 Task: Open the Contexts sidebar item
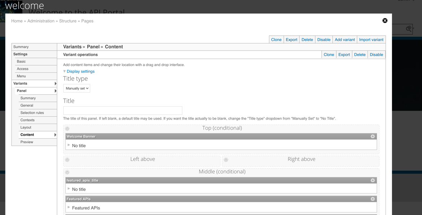38,120
